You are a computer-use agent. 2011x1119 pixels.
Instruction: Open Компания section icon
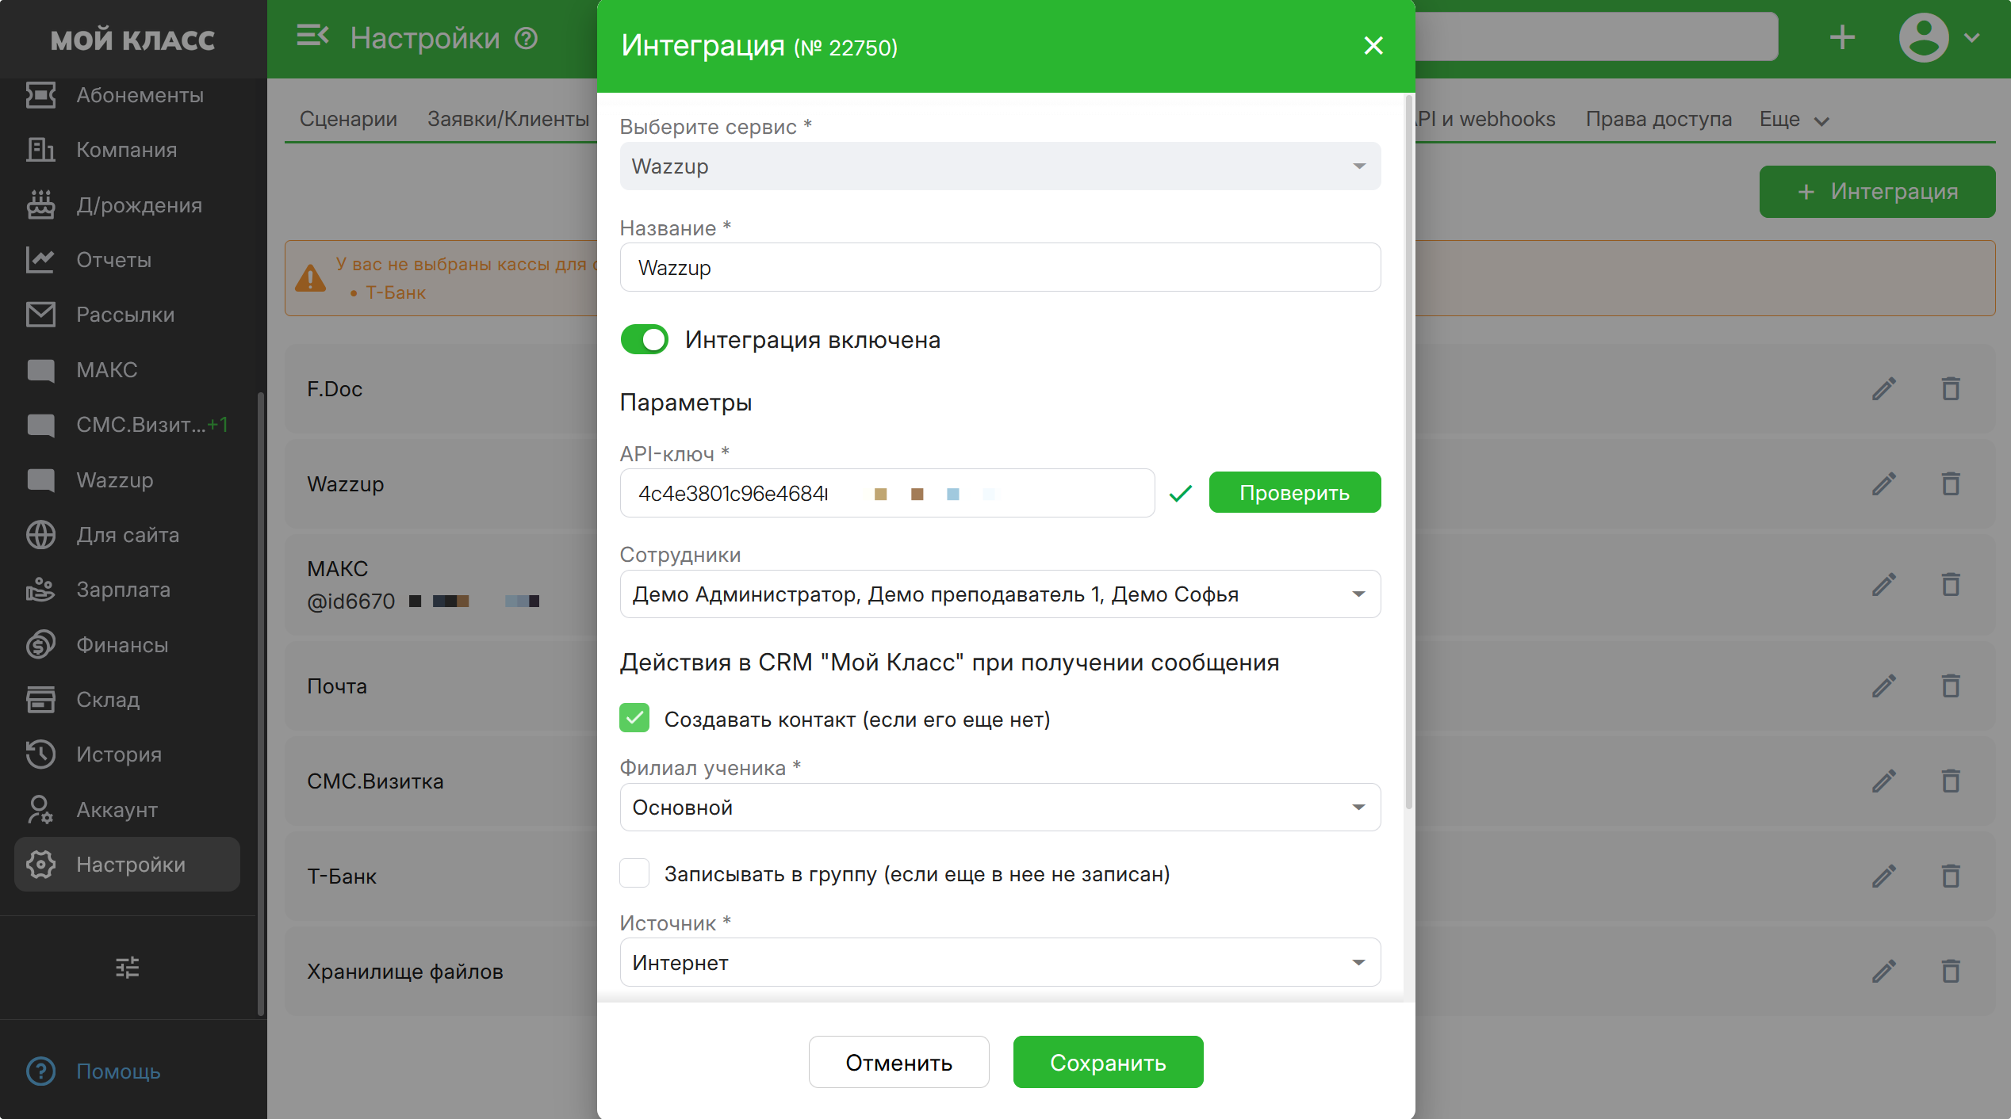click(40, 150)
